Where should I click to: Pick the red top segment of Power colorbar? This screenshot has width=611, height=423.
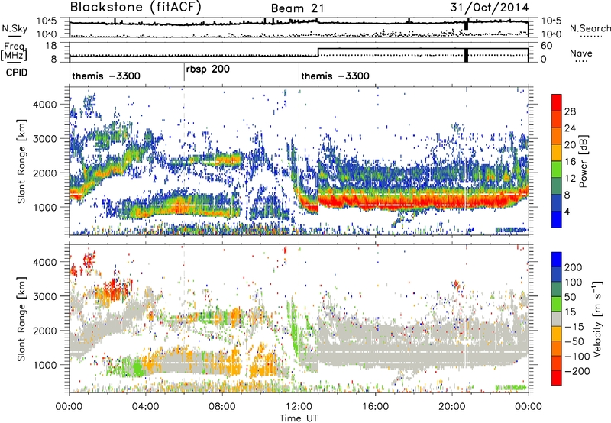[x=557, y=102]
